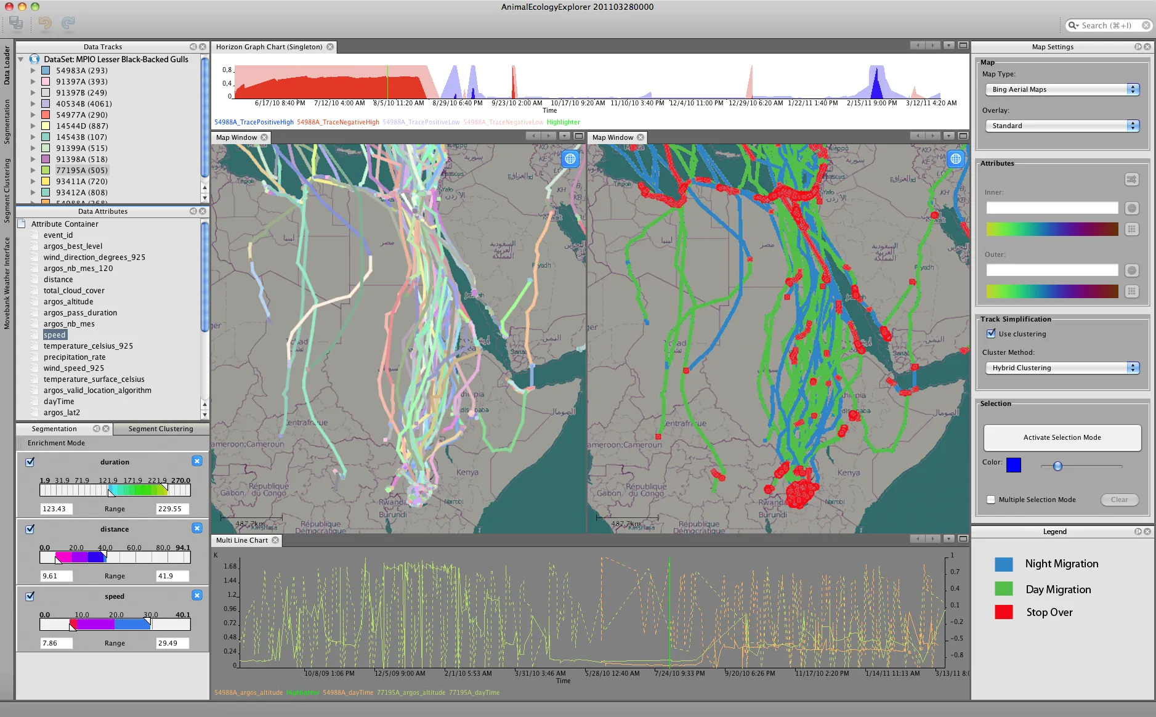The width and height of the screenshot is (1156, 717).
Task: Click the undo arrow in the toolbar
Action: (45, 23)
